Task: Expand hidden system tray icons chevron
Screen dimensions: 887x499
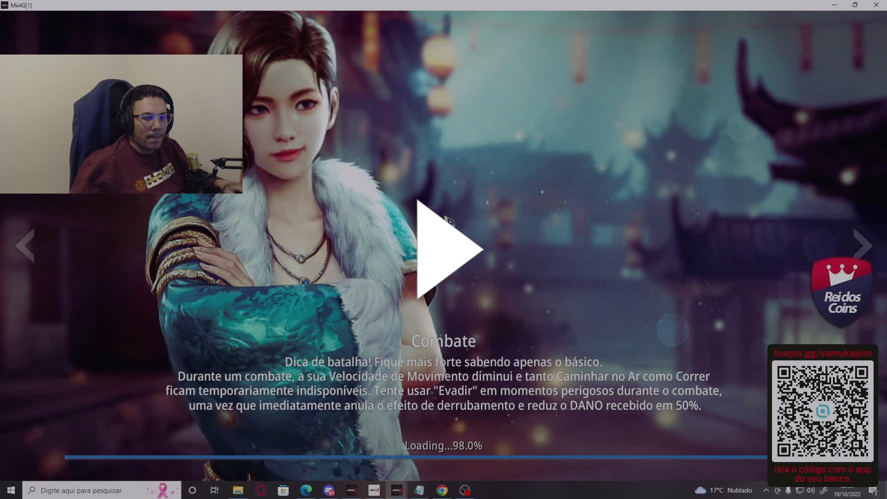Action: click(x=766, y=491)
